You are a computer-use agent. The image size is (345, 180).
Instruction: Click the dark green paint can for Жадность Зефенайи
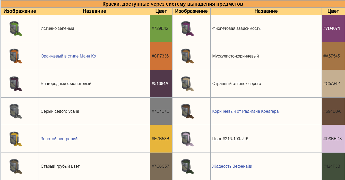click(188, 166)
